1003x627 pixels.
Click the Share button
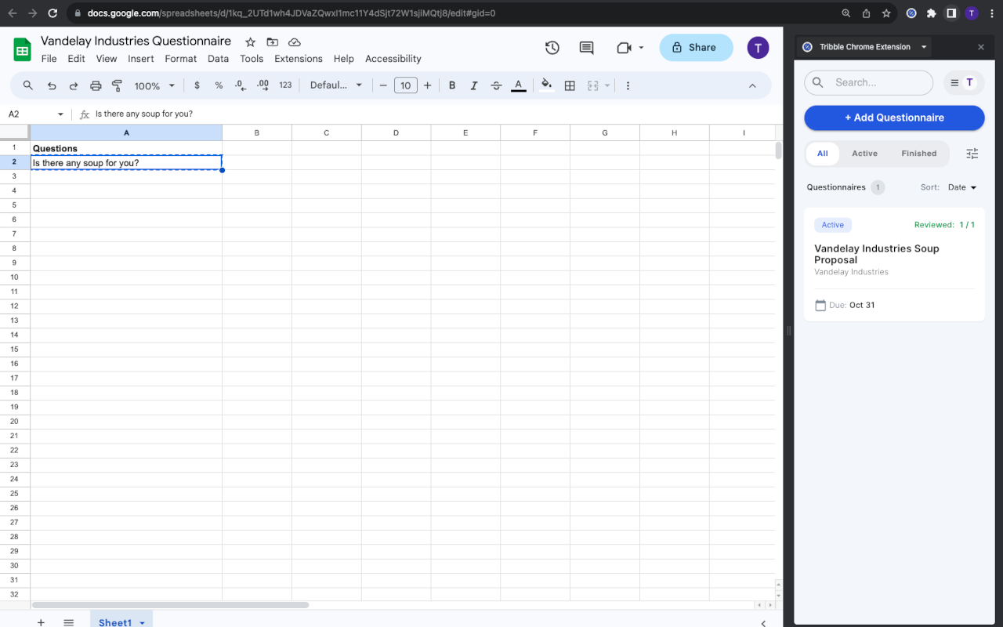coord(696,48)
